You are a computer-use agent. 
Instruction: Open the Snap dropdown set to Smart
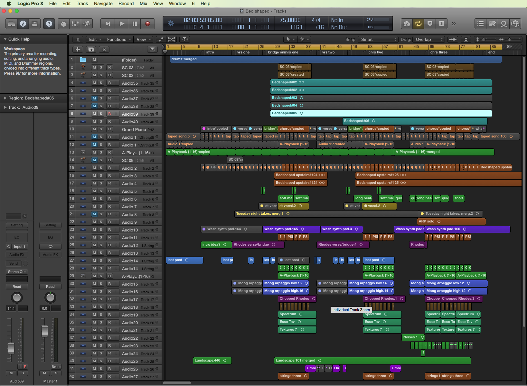click(379, 39)
